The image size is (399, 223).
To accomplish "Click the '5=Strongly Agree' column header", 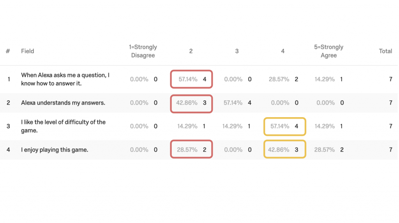I will pos(328,51).
